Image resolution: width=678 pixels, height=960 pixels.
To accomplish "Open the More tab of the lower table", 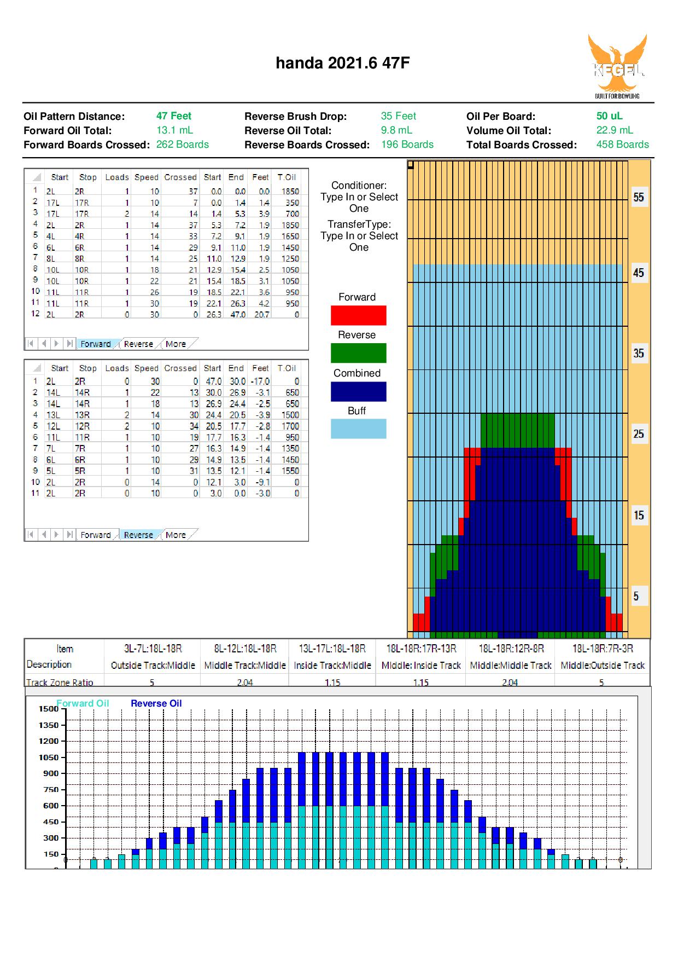I will pyautogui.click(x=176, y=535).
